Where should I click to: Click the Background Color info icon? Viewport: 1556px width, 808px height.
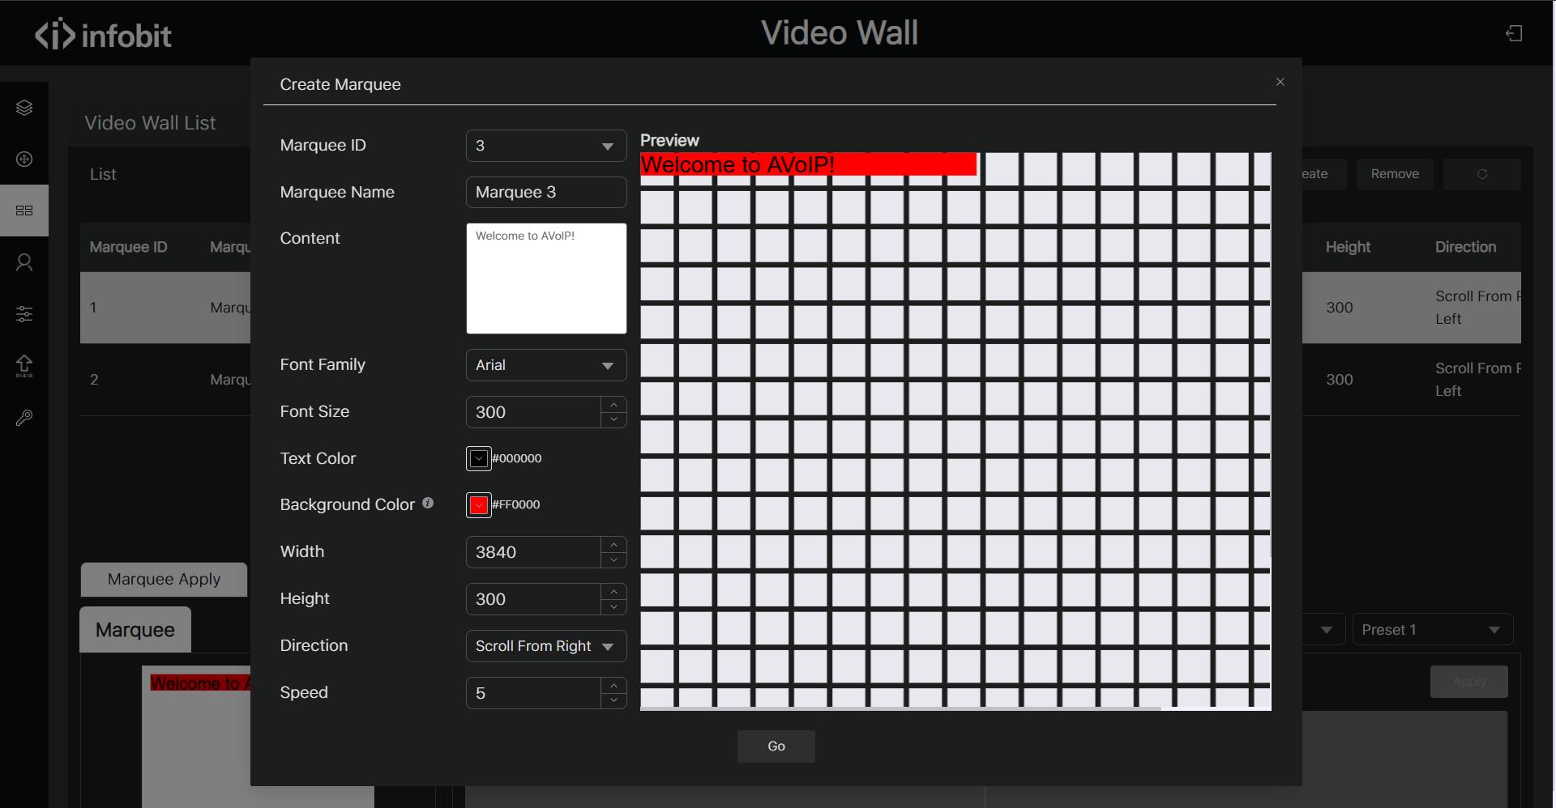(428, 503)
